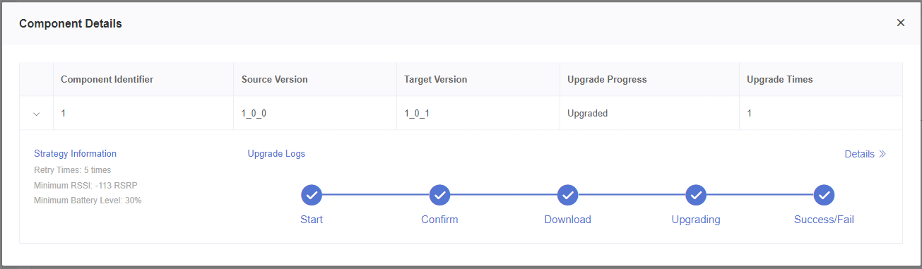Click the Strategy Information heading
Viewport: 922px width, 269px height.
point(75,153)
